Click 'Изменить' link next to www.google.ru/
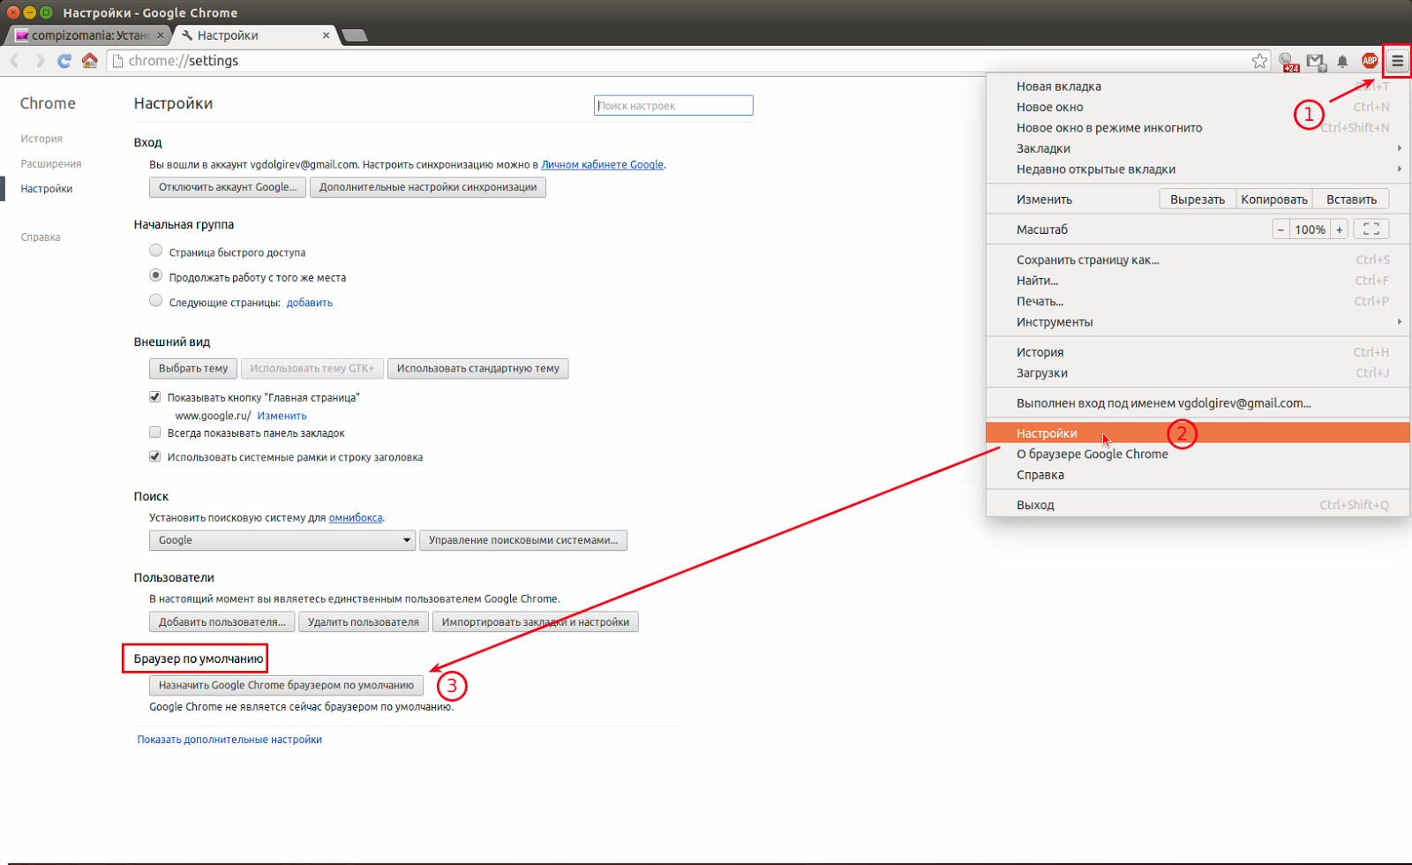The width and height of the screenshot is (1412, 865). click(x=282, y=416)
